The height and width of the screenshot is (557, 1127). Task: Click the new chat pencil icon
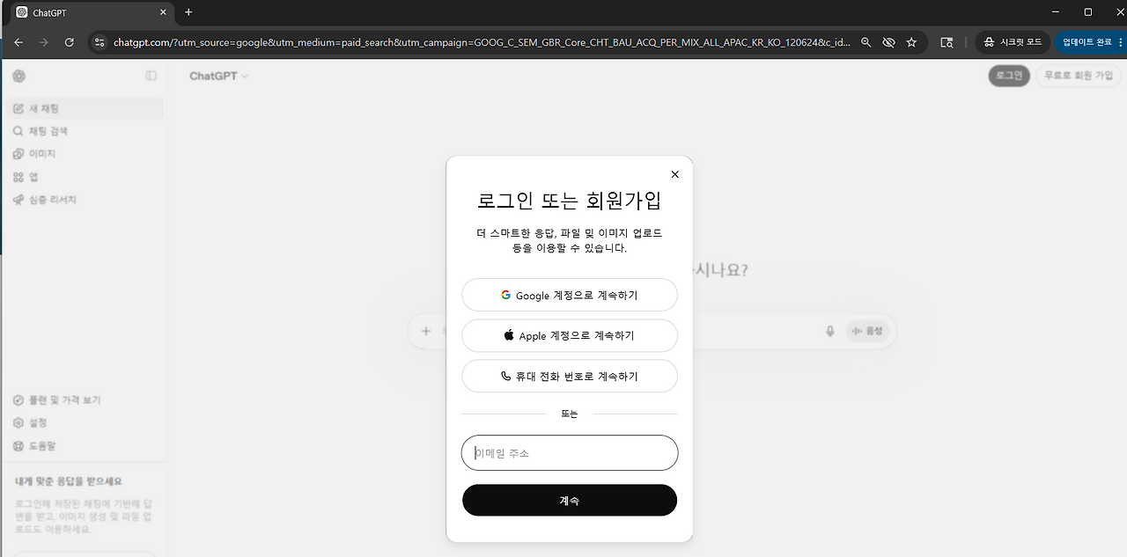18,108
